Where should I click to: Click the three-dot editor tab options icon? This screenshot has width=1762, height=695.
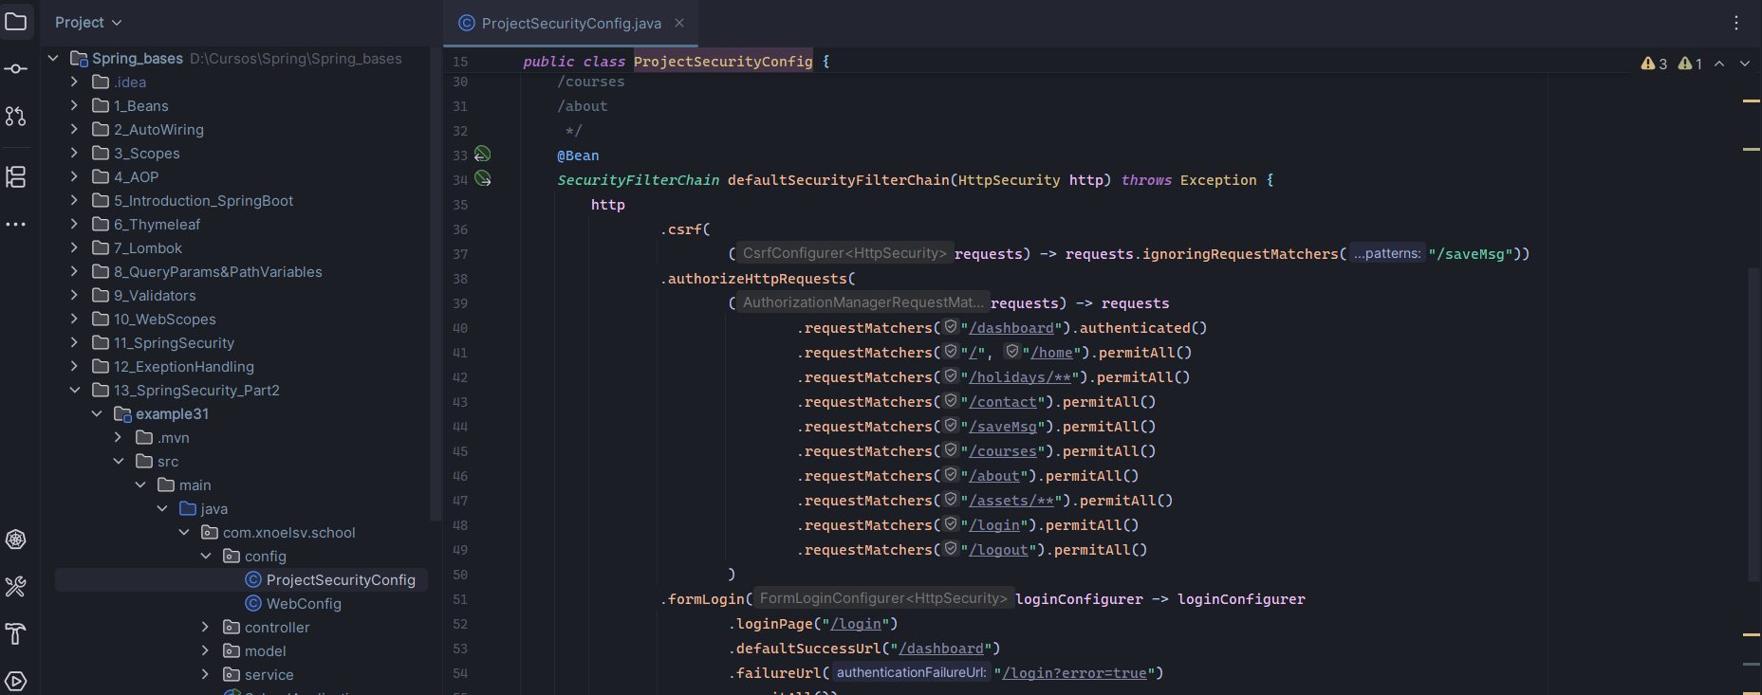click(1736, 23)
